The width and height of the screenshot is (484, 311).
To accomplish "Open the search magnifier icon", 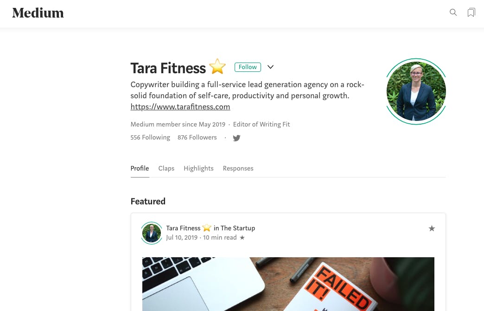I will (x=453, y=13).
